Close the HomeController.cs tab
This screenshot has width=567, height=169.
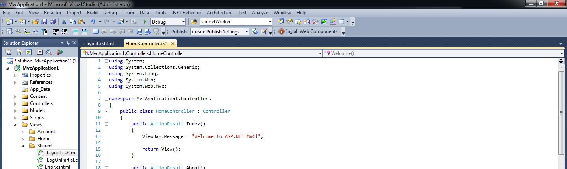(x=172, y=44)
